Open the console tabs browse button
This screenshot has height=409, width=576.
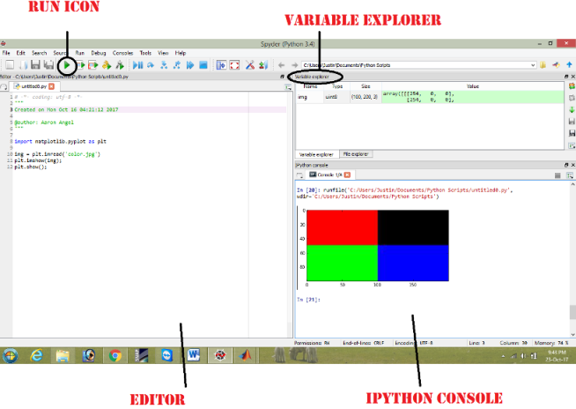[x=299, y=175]
